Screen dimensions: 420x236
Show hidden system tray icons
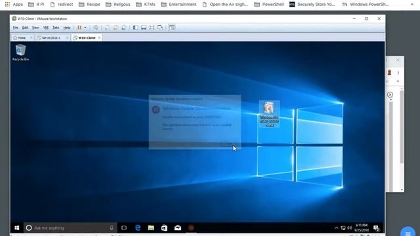point(337,228)
